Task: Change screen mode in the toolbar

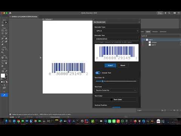Action: pyautogui.click(x=4, y=88)
